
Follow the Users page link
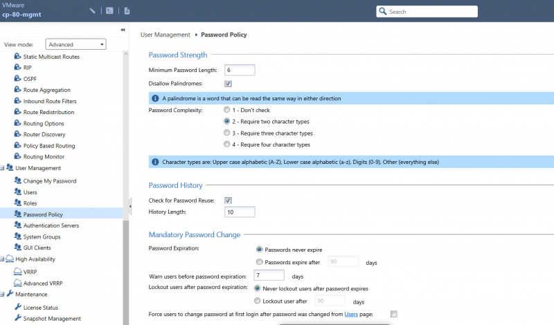pyautogui.click(x=351, y=314)
